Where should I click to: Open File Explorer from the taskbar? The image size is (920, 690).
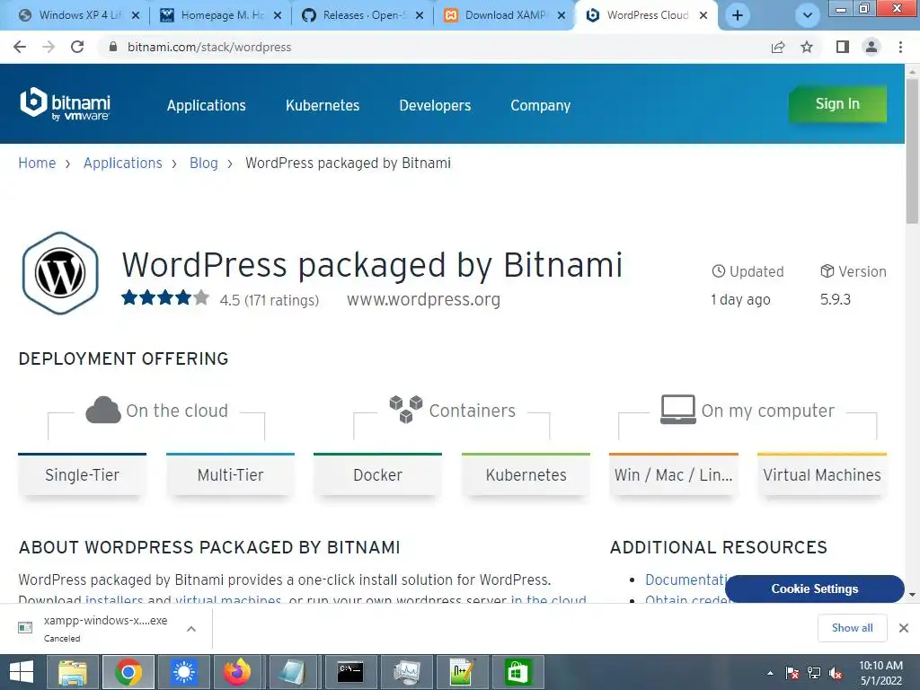[73, 672]
